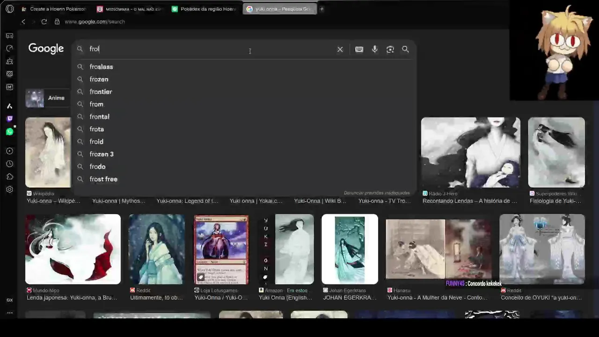Open Extensions cube sidebar icon
Viewport: 599px width, 337px height.
pyautogui.click(x=9, y=176)
